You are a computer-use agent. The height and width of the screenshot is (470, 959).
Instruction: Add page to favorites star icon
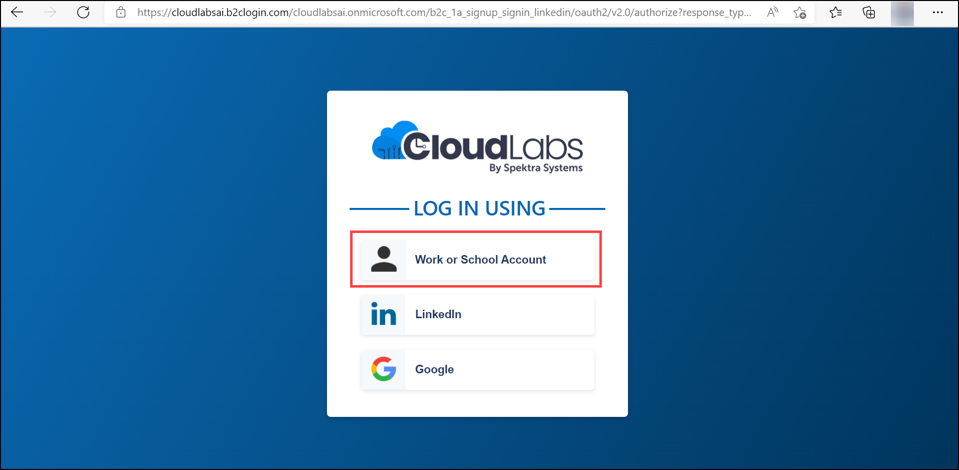(800, 13)
